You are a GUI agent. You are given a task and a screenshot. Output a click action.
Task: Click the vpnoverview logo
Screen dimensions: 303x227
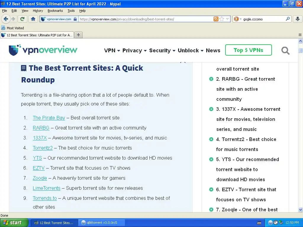point(43,50)
